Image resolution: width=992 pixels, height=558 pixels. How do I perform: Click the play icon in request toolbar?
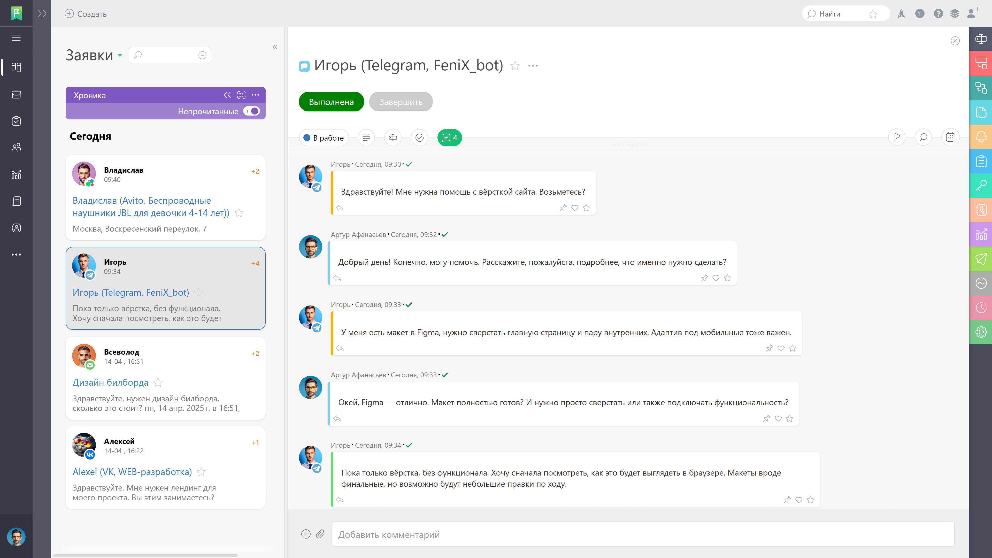coord(897,137)
